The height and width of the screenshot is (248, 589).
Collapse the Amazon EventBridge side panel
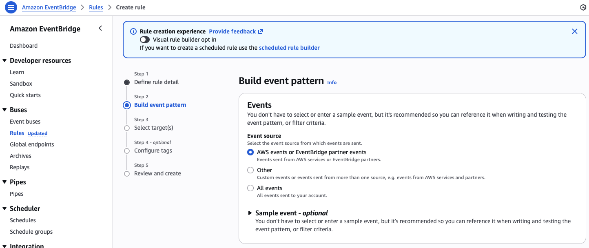tap(100, 29)
